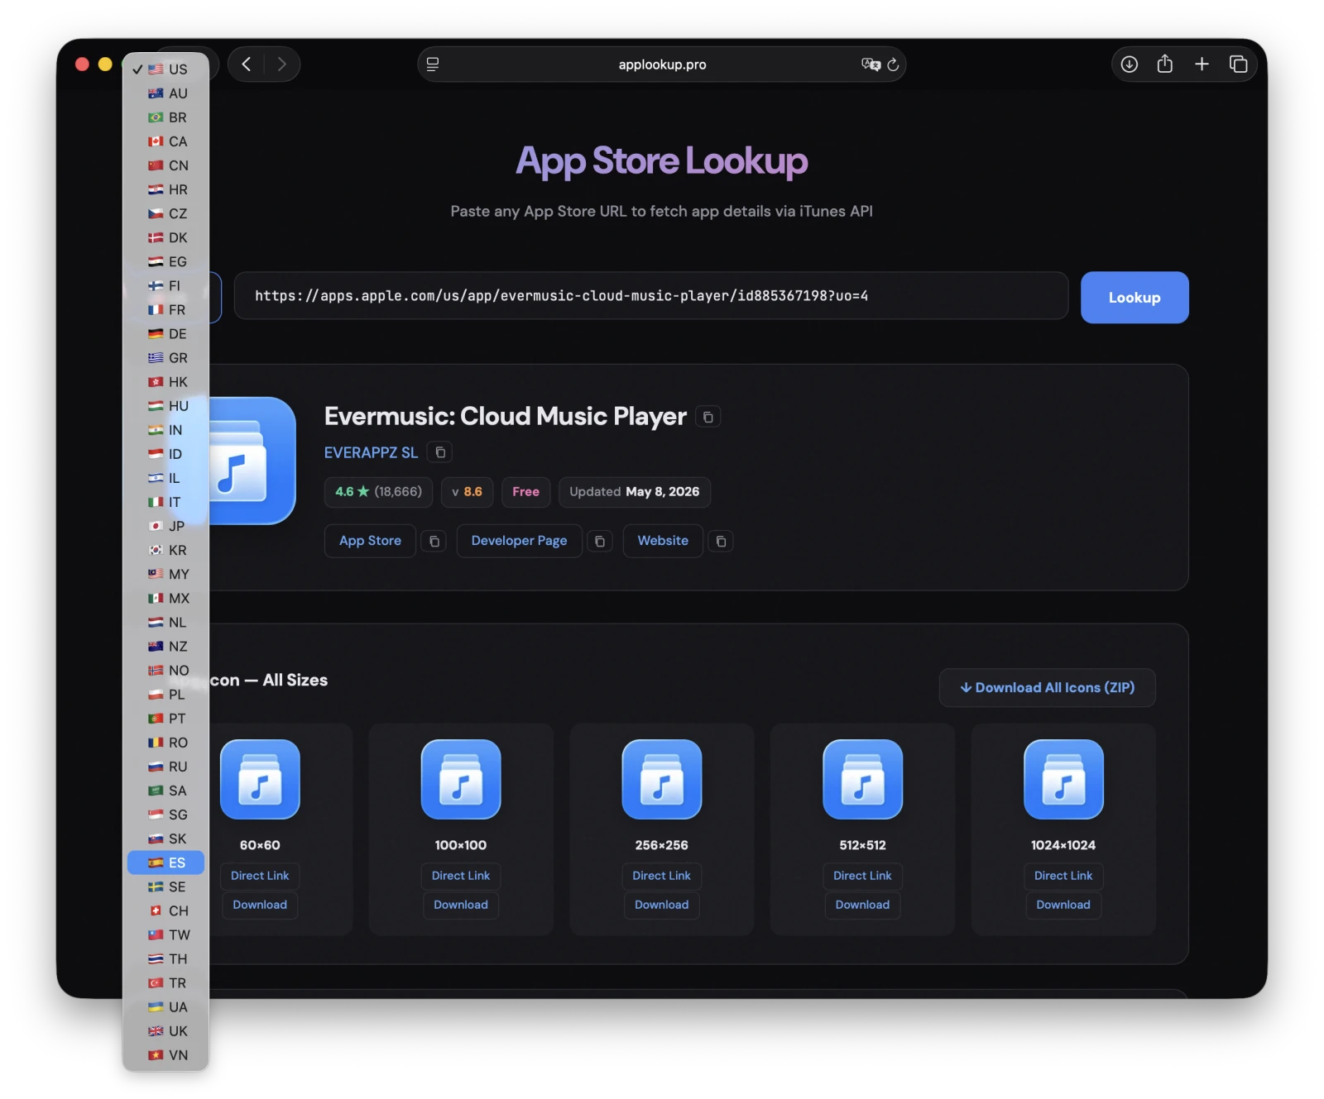Click the App Store URL input field
This screenshot has height=1099, width=1324.
[651, 296]
